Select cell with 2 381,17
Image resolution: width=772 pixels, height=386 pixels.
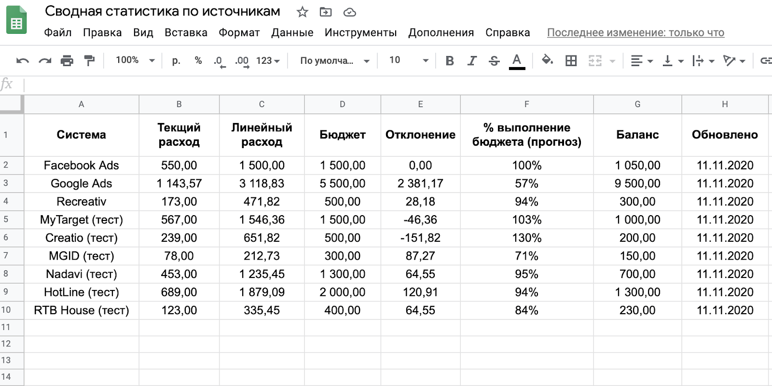click(420, 183)
